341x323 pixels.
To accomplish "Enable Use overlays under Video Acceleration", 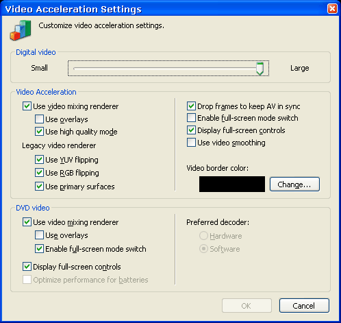I will pos(39,119).
